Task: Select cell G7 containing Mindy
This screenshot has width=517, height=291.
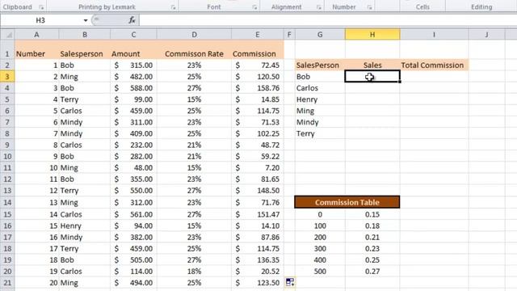Action: click(320, 122)
